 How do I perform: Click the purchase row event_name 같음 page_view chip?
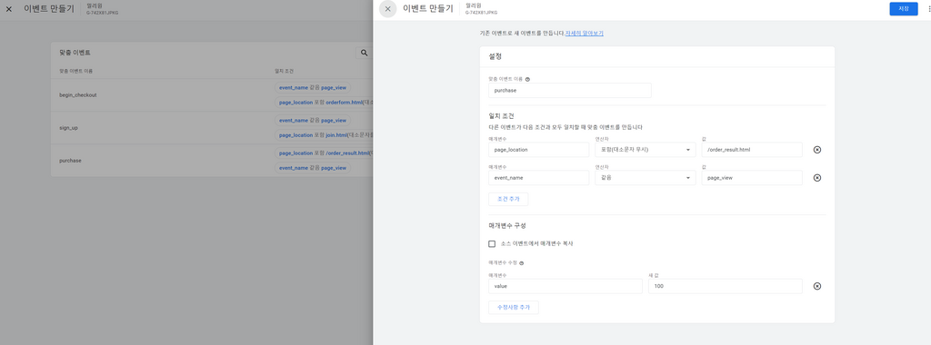click(313, 168)
